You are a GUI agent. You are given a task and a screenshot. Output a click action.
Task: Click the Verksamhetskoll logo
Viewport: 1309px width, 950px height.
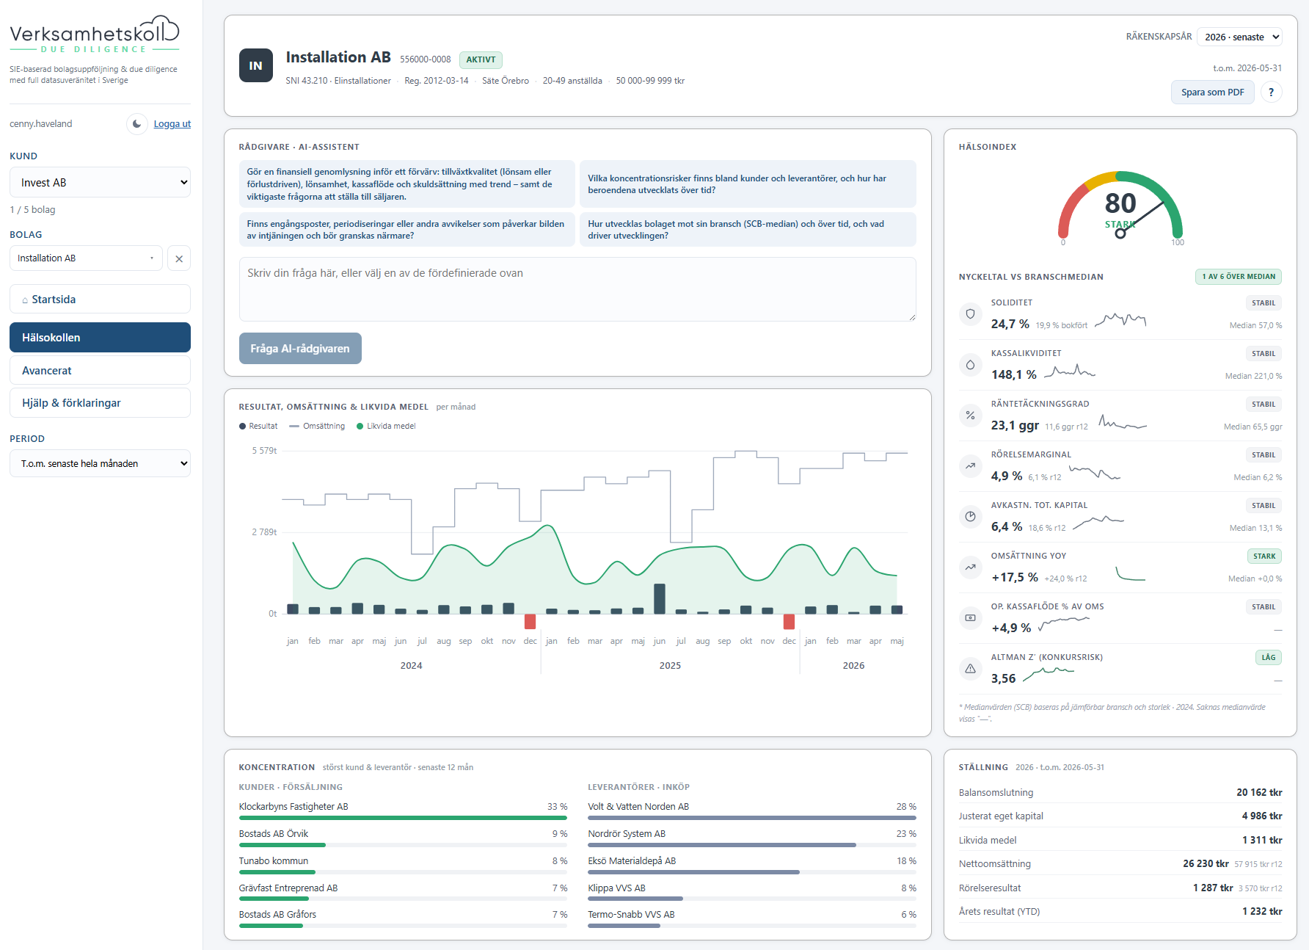(x=95, y=35)
